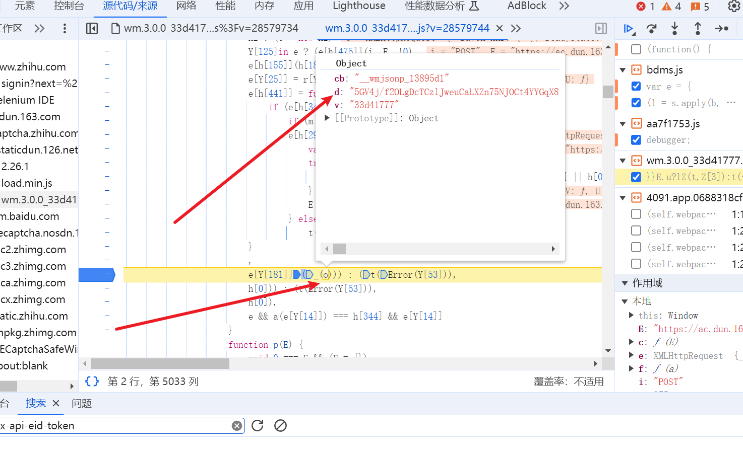Screen dimensions: 743x458
Task: Collapse the 4091.app breakpoint group
Action: coord(623,198)
